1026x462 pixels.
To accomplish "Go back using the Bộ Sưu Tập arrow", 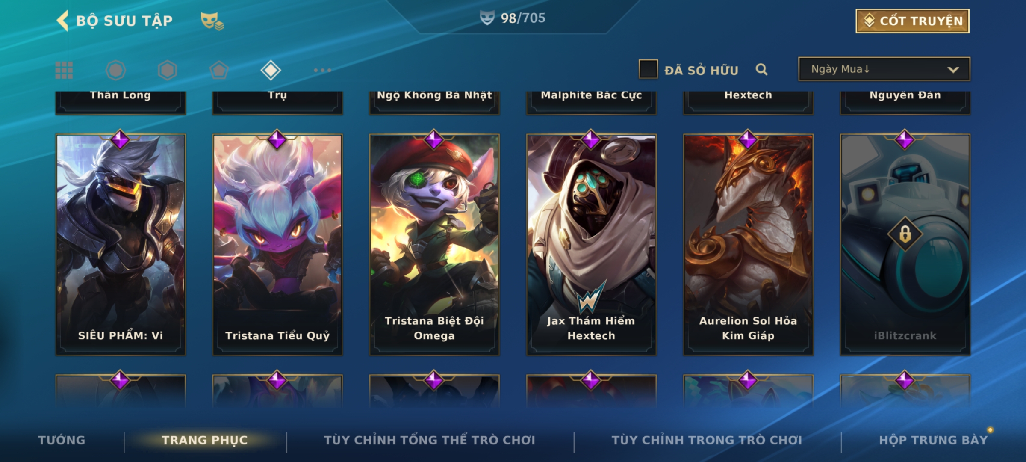I will (x=62, y=21).
